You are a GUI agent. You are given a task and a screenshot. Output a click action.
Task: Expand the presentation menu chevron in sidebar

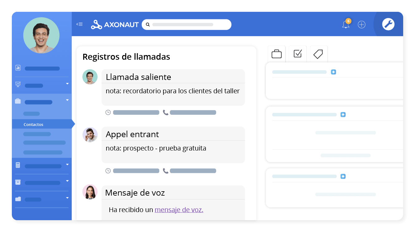[67, 84]
